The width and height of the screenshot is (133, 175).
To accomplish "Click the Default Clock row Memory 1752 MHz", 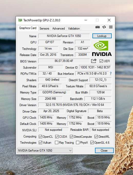I will tap(75, 124).
